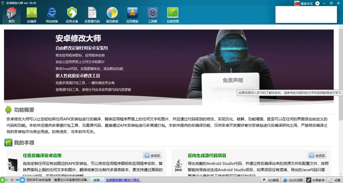This screenshot has width=343, height=183.
Task: Select the 脱壳修复 unpack repair tool
Action: (x=112, y=15)
